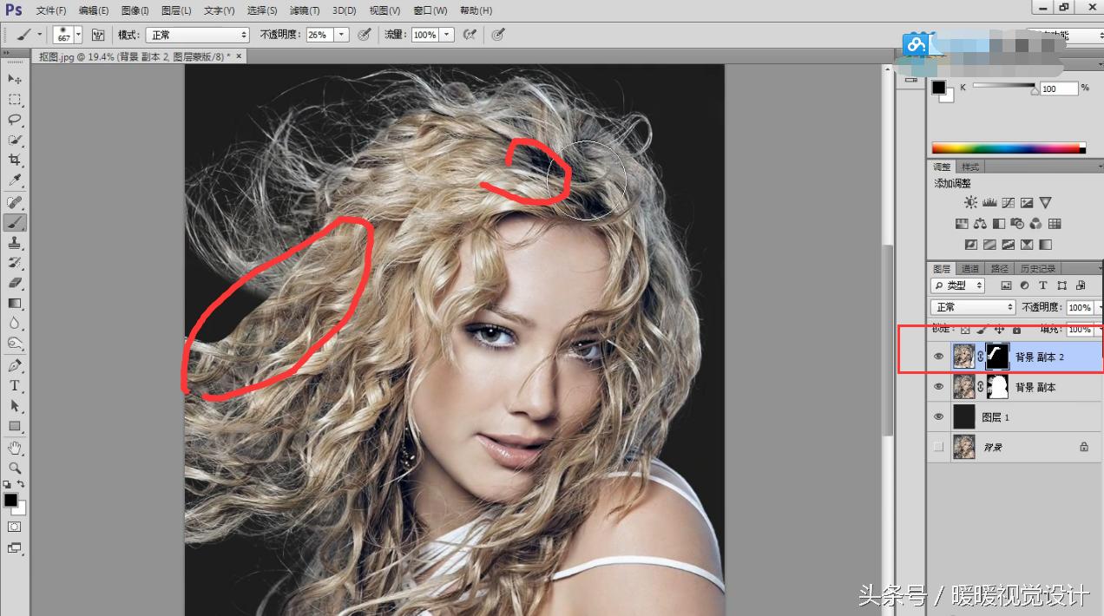The height and width of the screenshot is (616, 1104).
Task: Add a Photo Filter adjustment
Action: tap(1017, 224)
